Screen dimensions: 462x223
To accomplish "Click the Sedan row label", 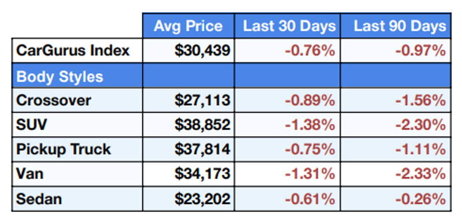I will click(39, 199).
